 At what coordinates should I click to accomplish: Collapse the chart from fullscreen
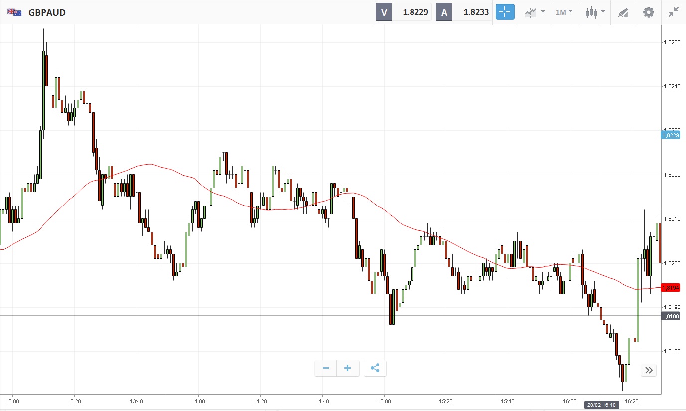click(x=674, y=12)
